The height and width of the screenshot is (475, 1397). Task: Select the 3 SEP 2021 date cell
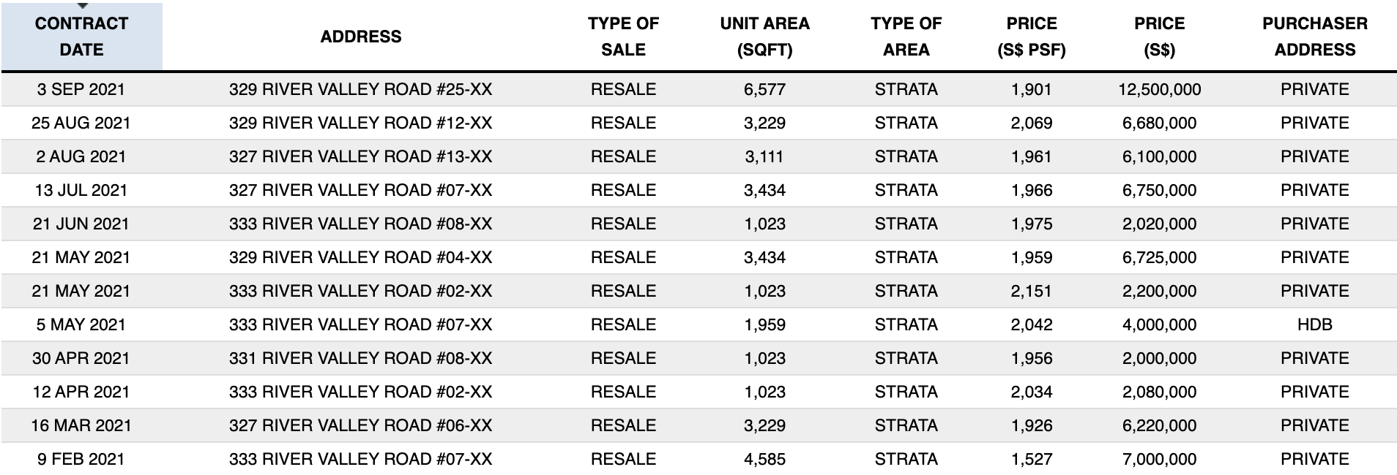point(81,90)
